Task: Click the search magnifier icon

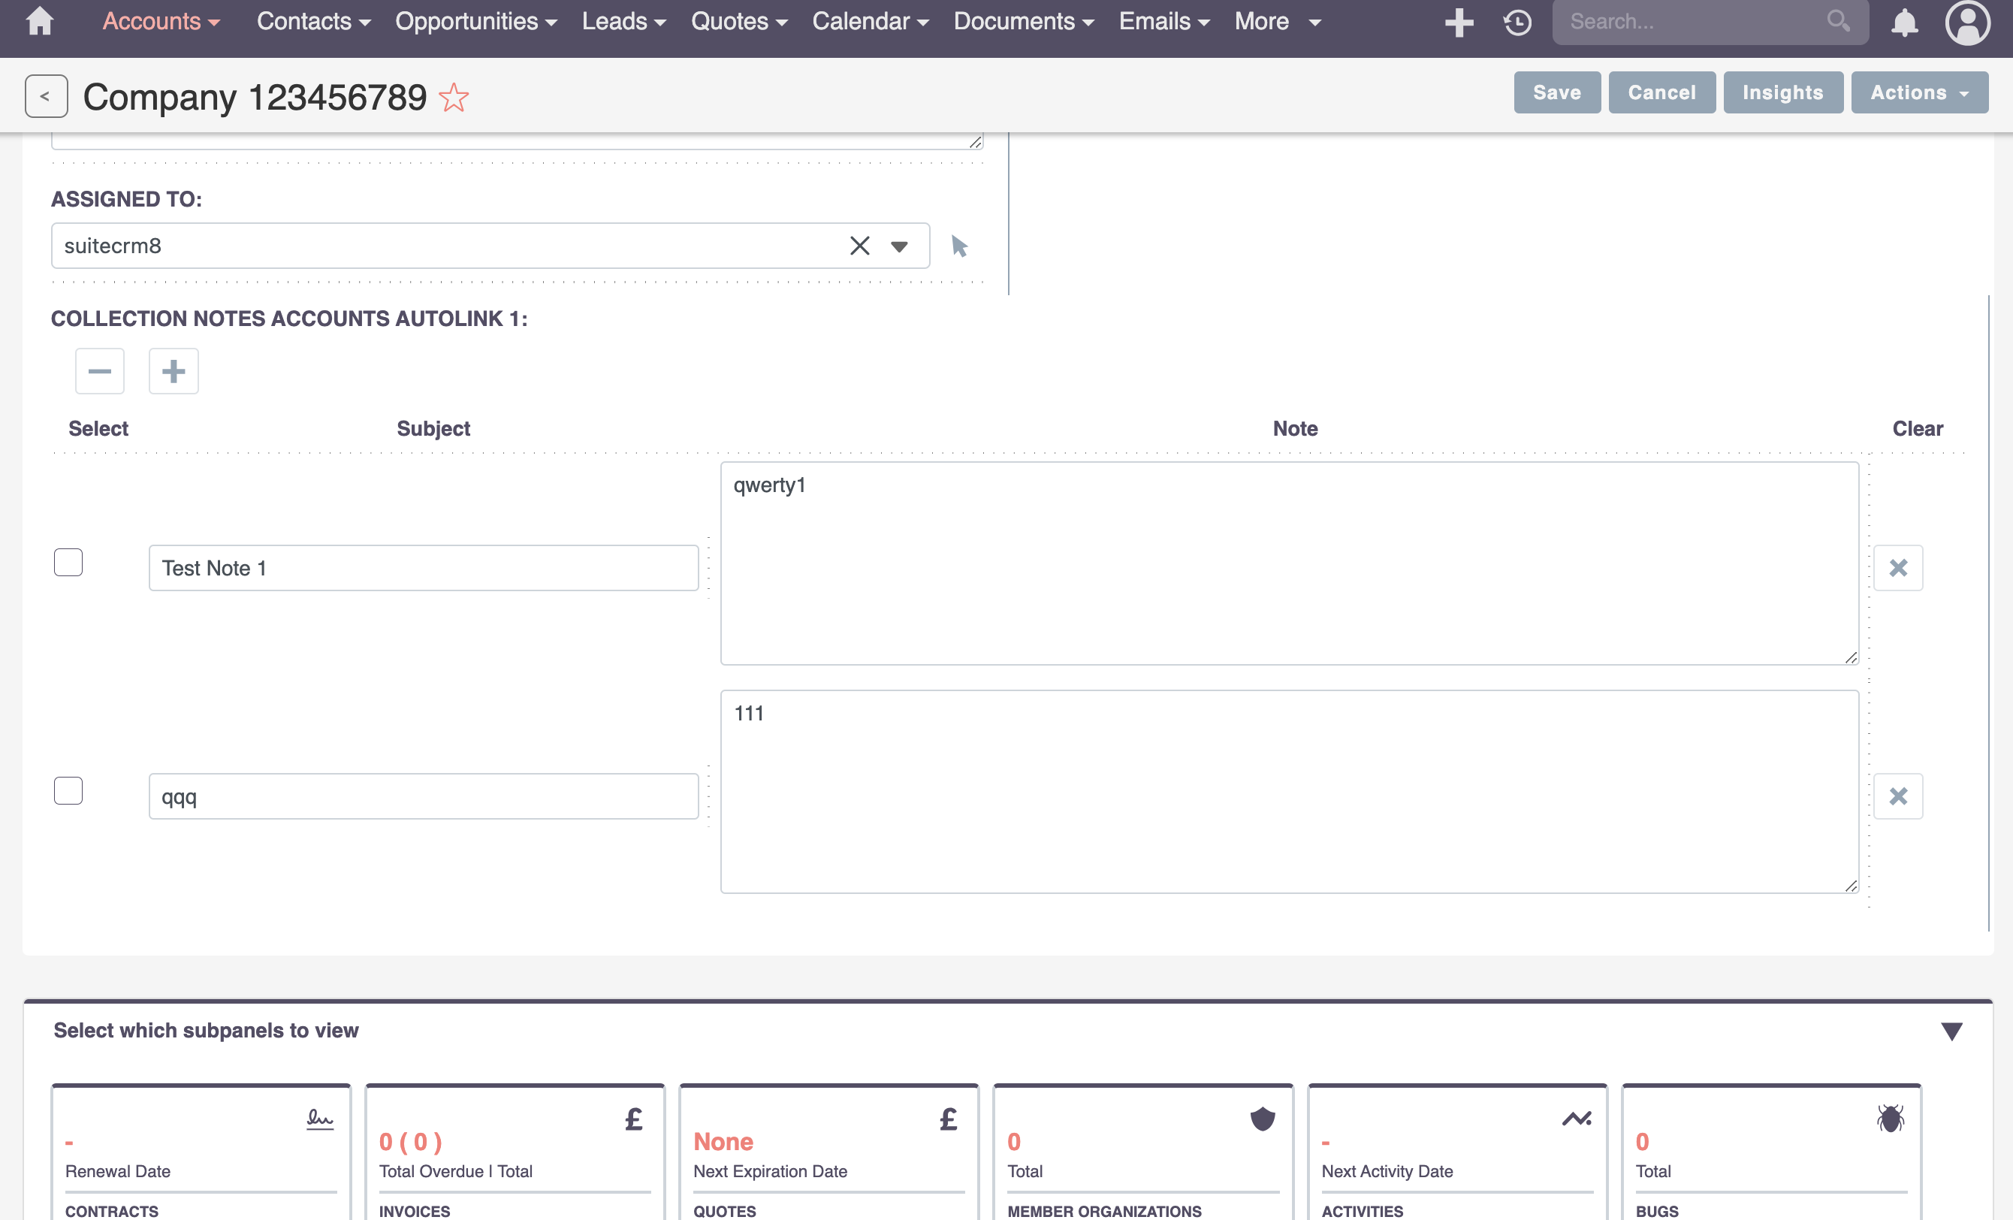Action: click(x=1837, y=20)
